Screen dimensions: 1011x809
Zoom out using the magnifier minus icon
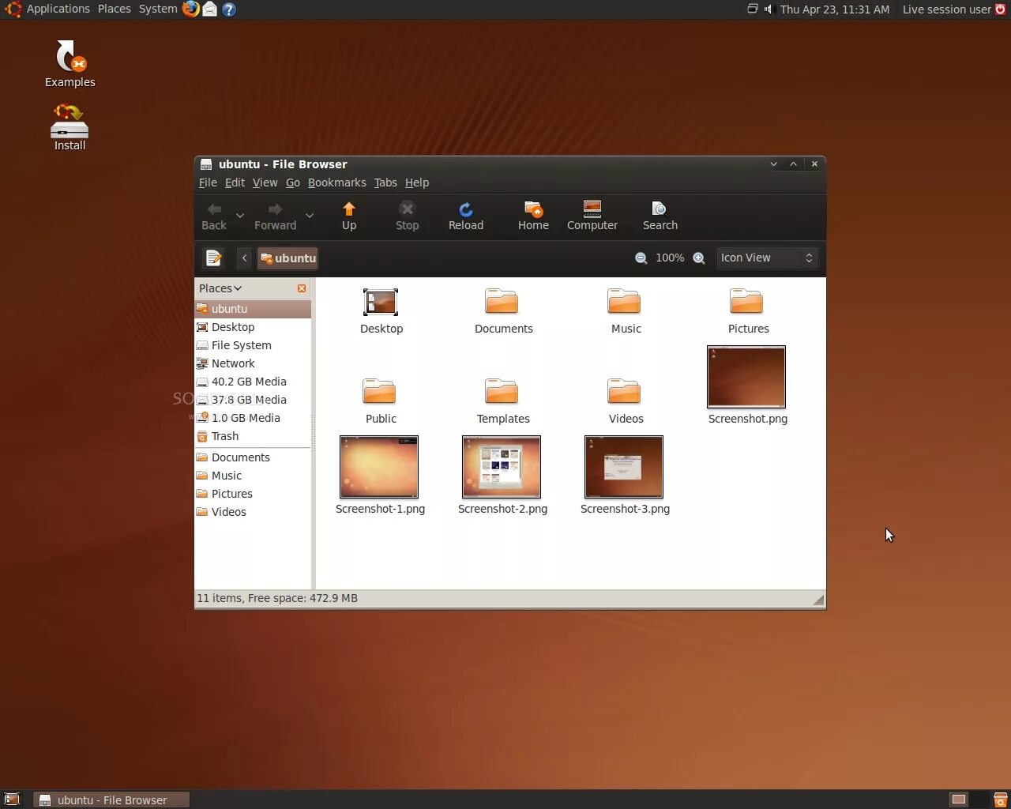tap(641, 258)
